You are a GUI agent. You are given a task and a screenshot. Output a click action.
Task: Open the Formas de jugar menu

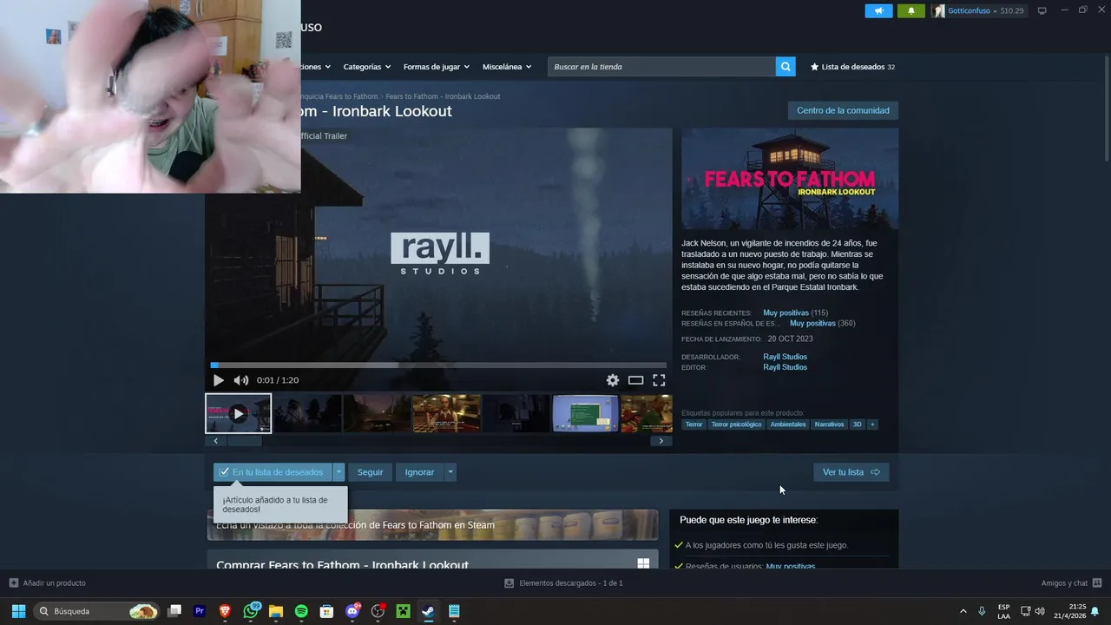(x=436, y=67)
